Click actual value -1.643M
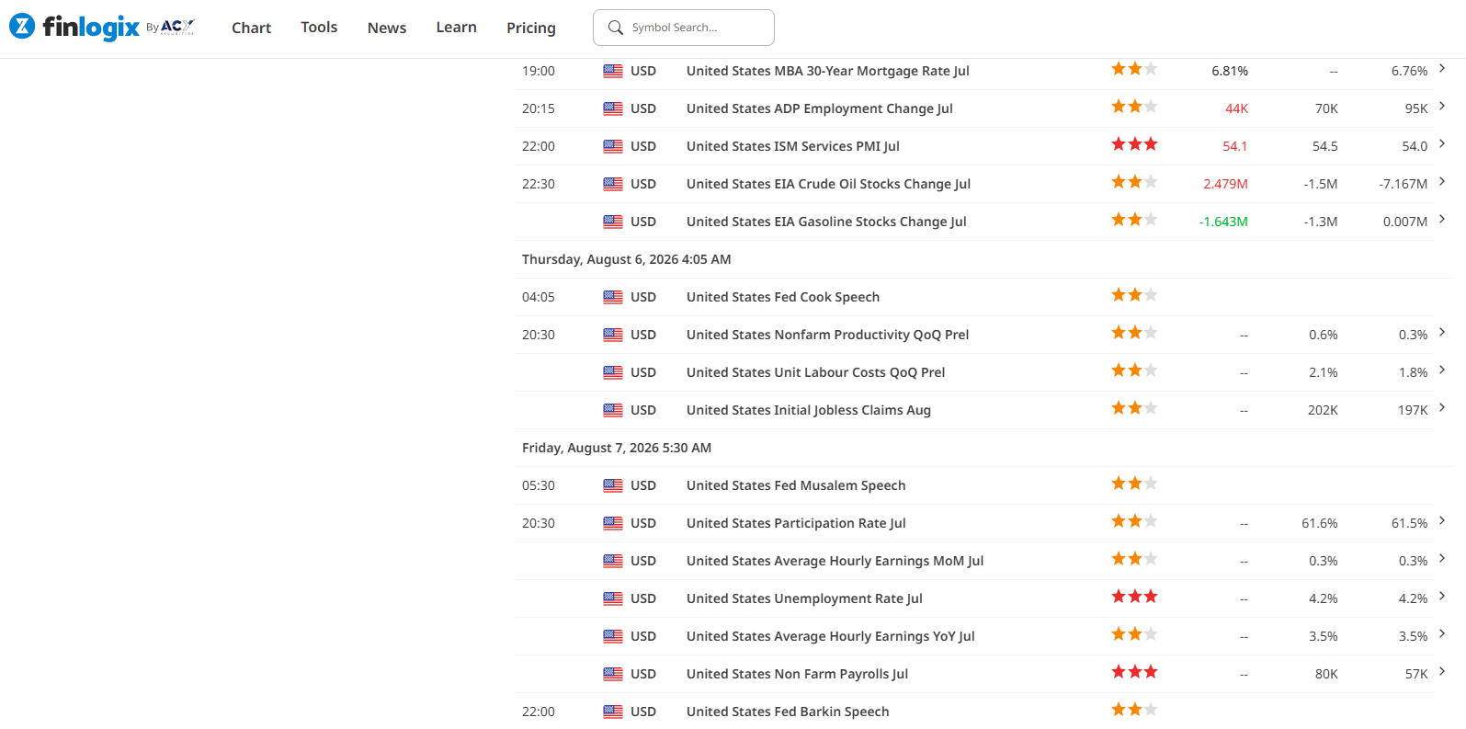1466x729 pixels. 1223,222
